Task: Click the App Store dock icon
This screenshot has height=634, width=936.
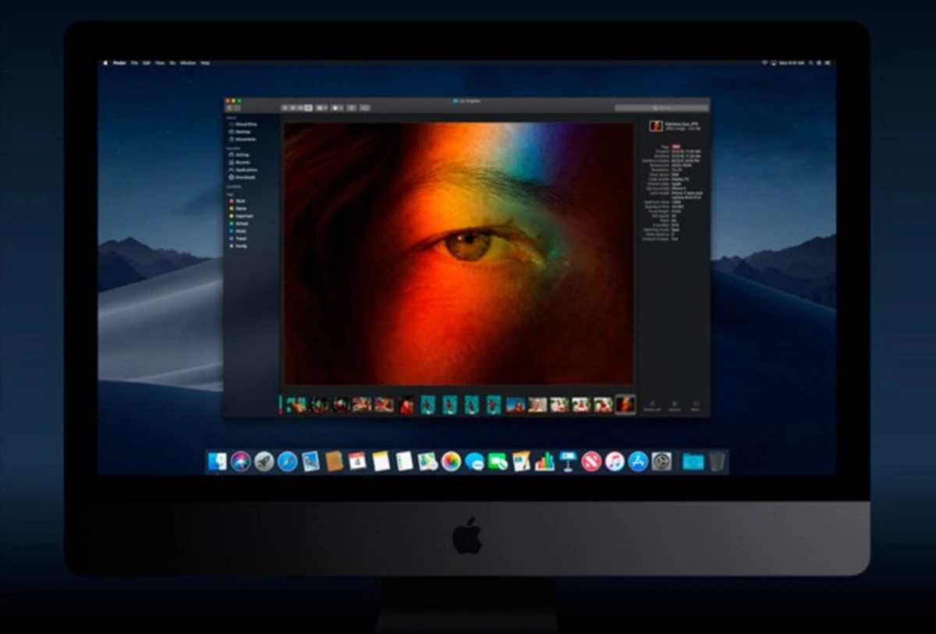Action: (638, 462)
